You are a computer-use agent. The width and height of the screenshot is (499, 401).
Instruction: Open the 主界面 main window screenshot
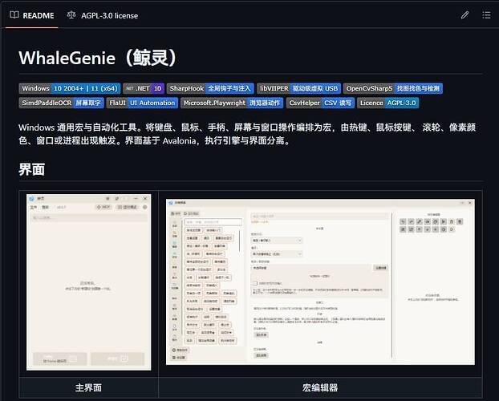pos(89,282)
